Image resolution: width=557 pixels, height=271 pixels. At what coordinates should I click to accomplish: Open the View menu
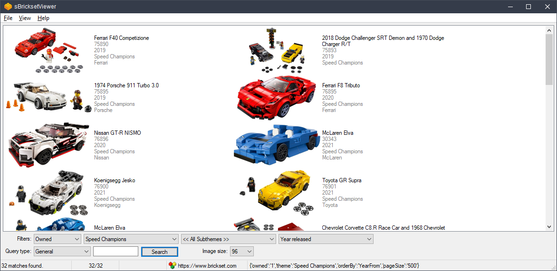(x=25, y=18)
